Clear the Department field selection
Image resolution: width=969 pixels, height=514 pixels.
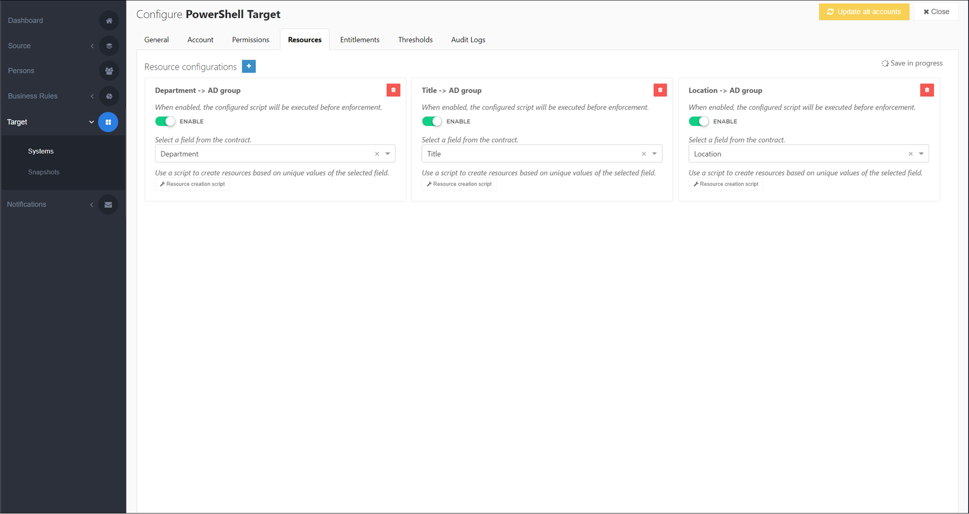click(377, 154)
